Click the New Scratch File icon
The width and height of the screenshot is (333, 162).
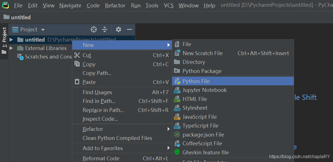click(x=177, y=53)
